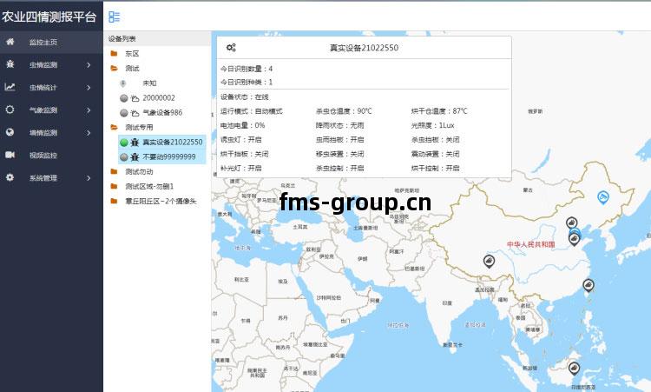Image resolution: width=651 pixels, height=392 pixels.
Task: Click the gears icon in device info panel
Action: point(231,48)
